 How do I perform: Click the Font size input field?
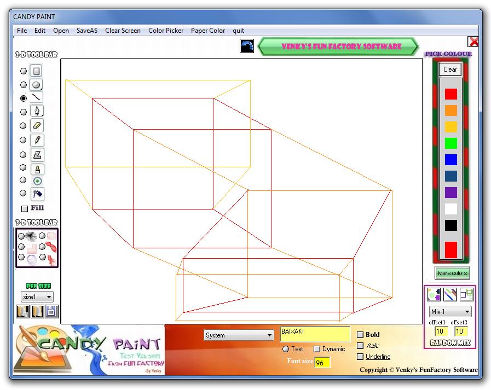pos(322,362)
